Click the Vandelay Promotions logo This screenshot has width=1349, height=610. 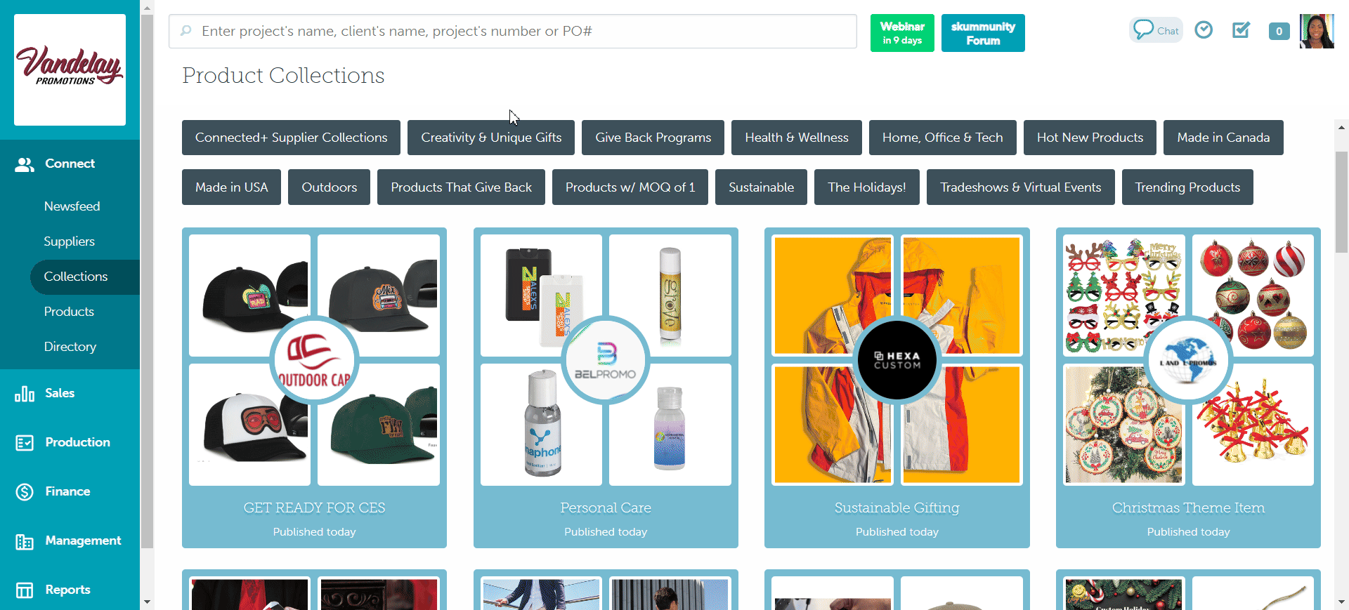(70, 69)
